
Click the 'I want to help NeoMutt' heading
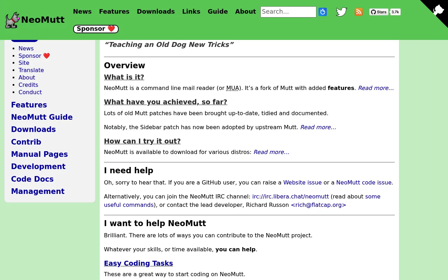point(155,224)
